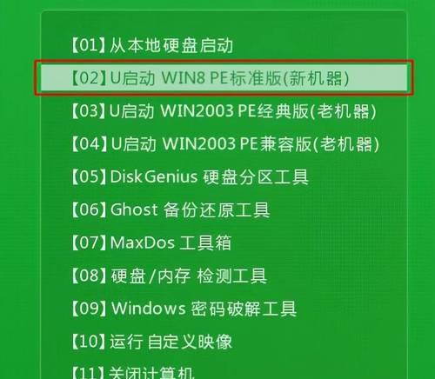Viewport: 435px width, 379px height.
Task: Open Windows 密码破解工具
Action: pyautogui.click(x=184, y=309)
